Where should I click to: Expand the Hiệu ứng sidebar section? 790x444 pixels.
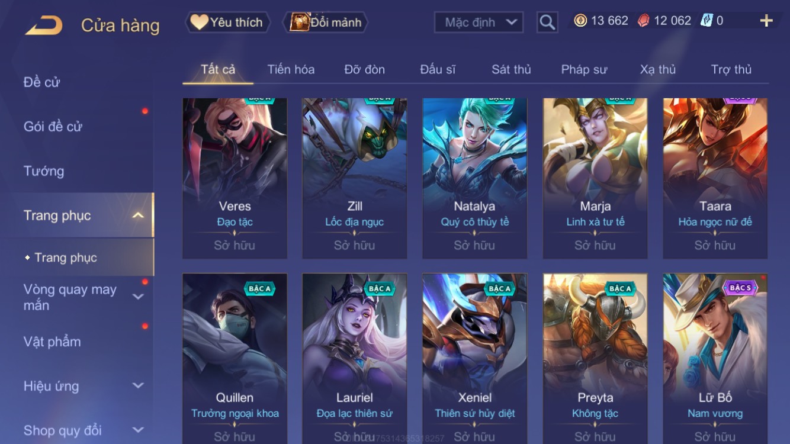138,386
